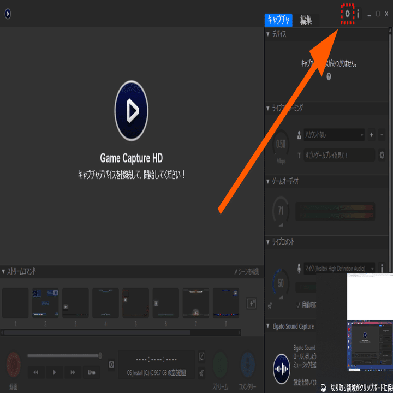Viewport: 393px width, 393px height.
Task: Select scene thumbnail 7
Action: tap(196, 303)
